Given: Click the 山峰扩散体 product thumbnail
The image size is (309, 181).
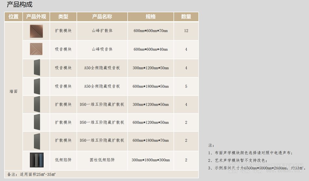Looking at the screenshot, I should (36, 31).
